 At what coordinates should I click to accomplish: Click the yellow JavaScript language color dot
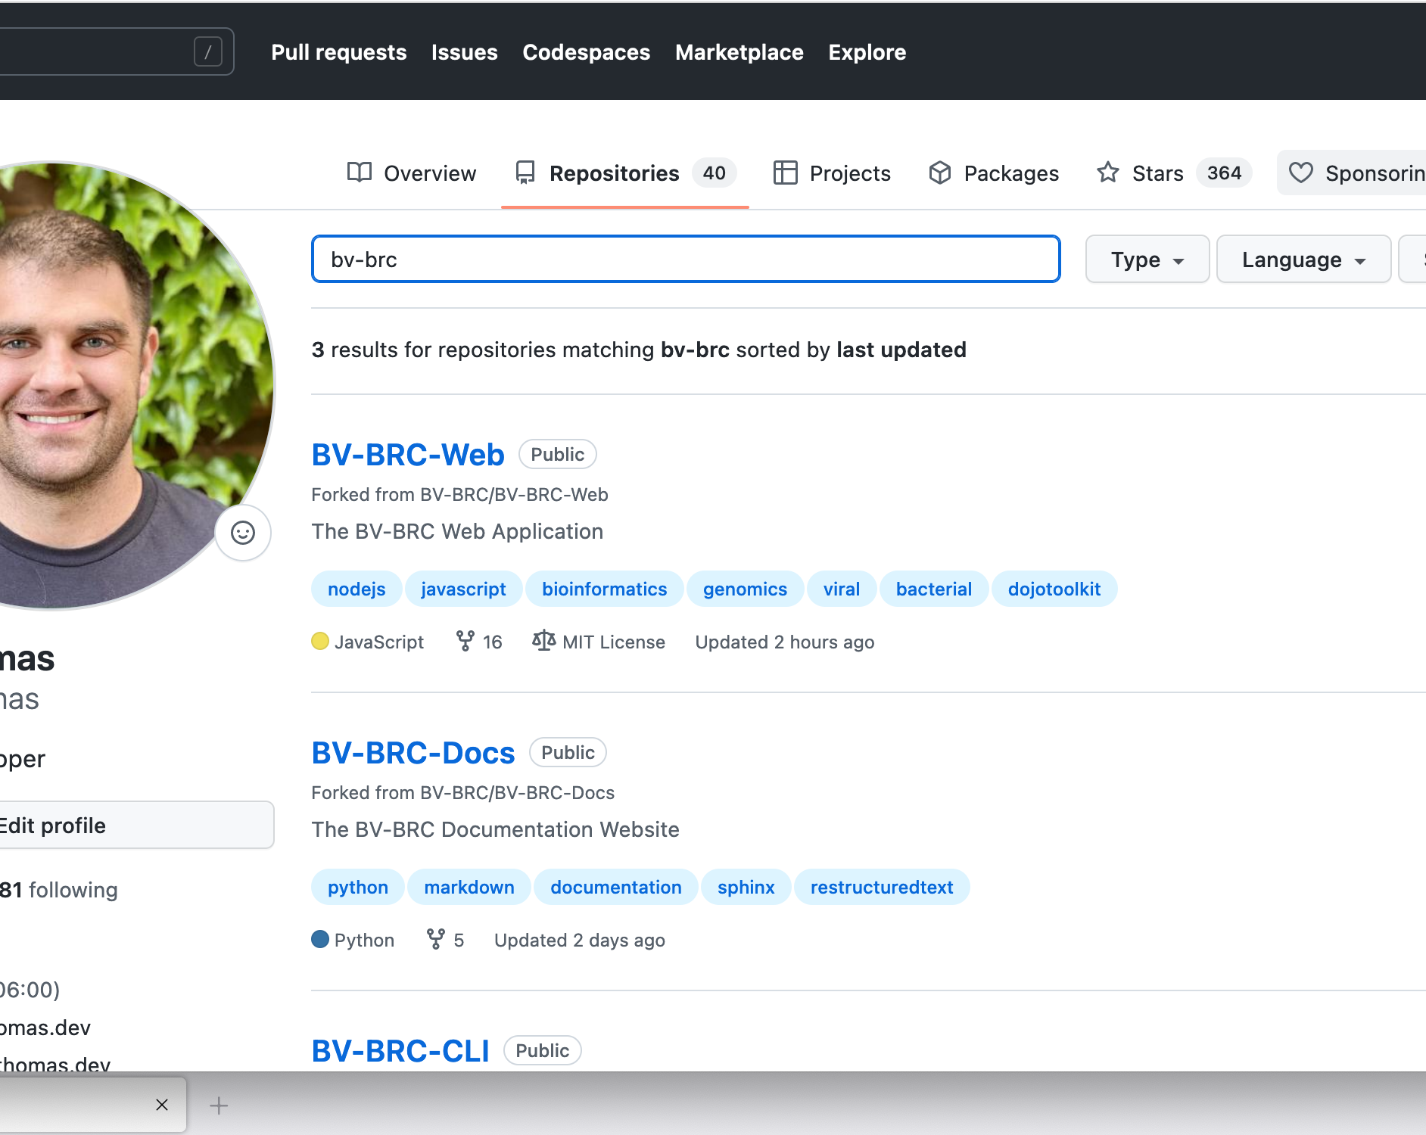[320, 641]
